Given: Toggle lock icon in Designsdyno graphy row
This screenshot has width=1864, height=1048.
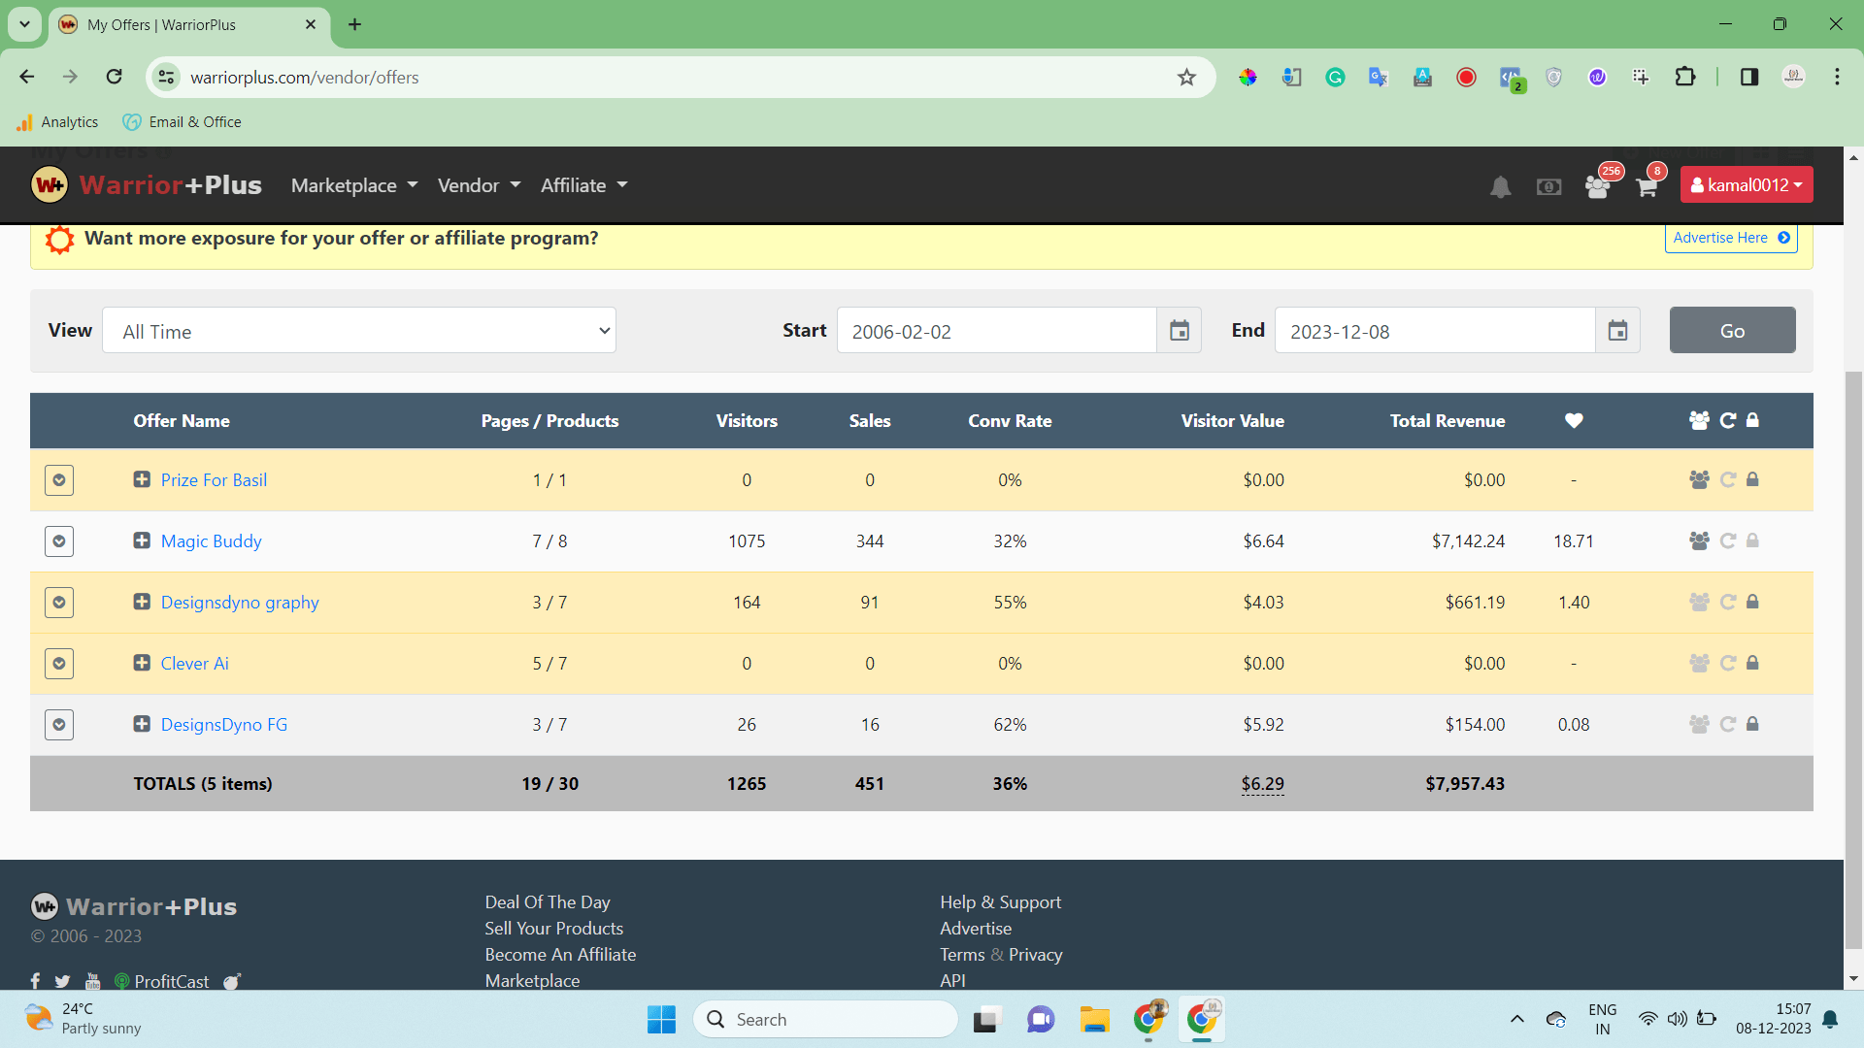Looking at the screenshot, I should click(x=1752, y=602).
